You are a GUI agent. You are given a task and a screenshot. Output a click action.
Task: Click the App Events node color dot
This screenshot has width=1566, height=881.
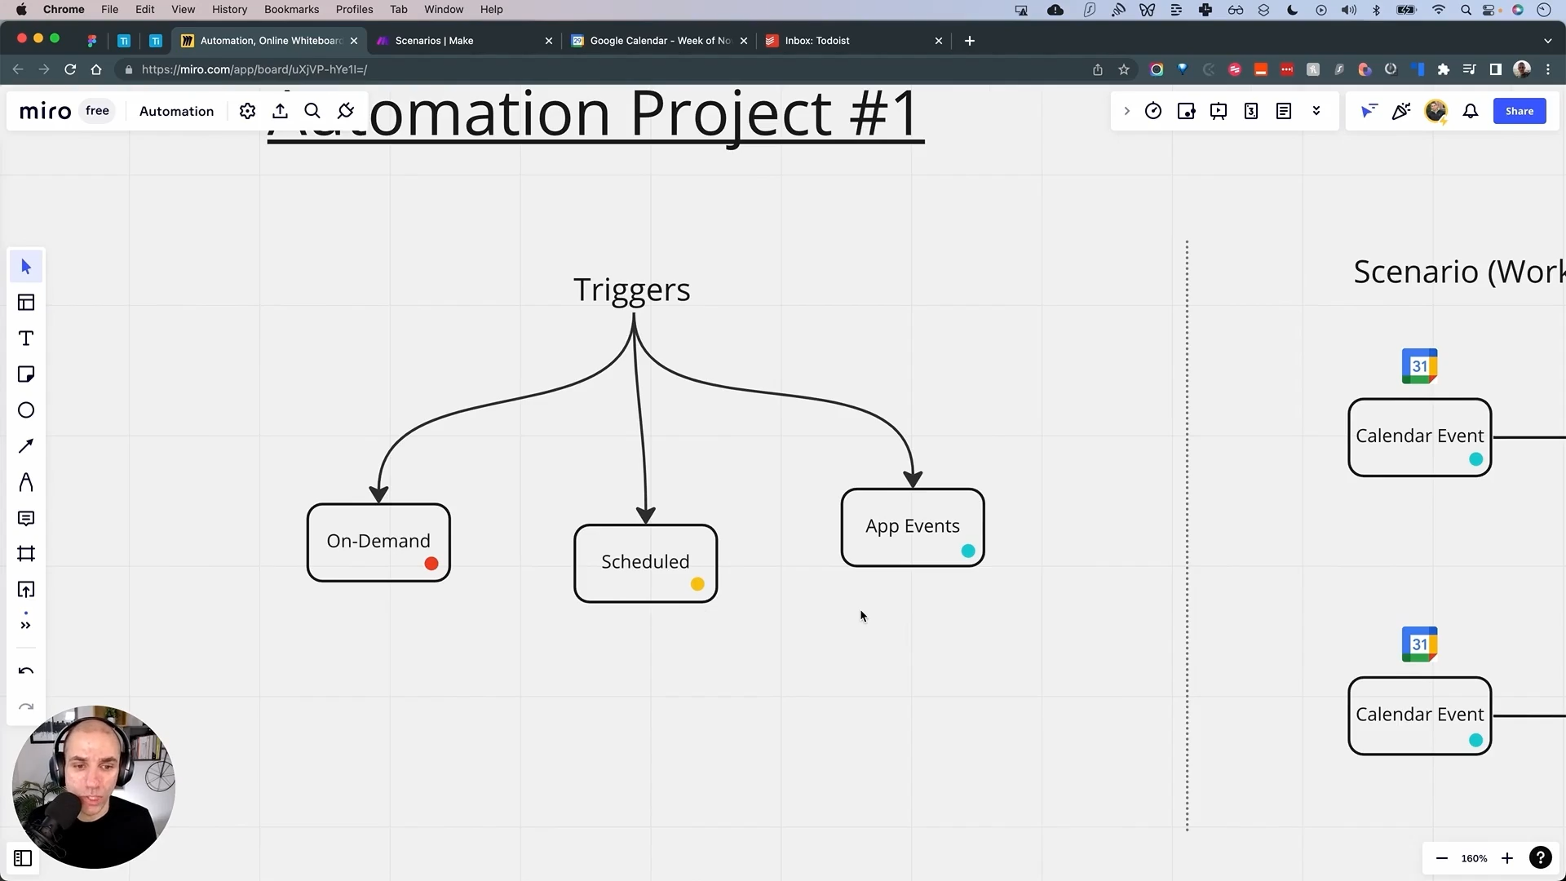tap(967, 551)
